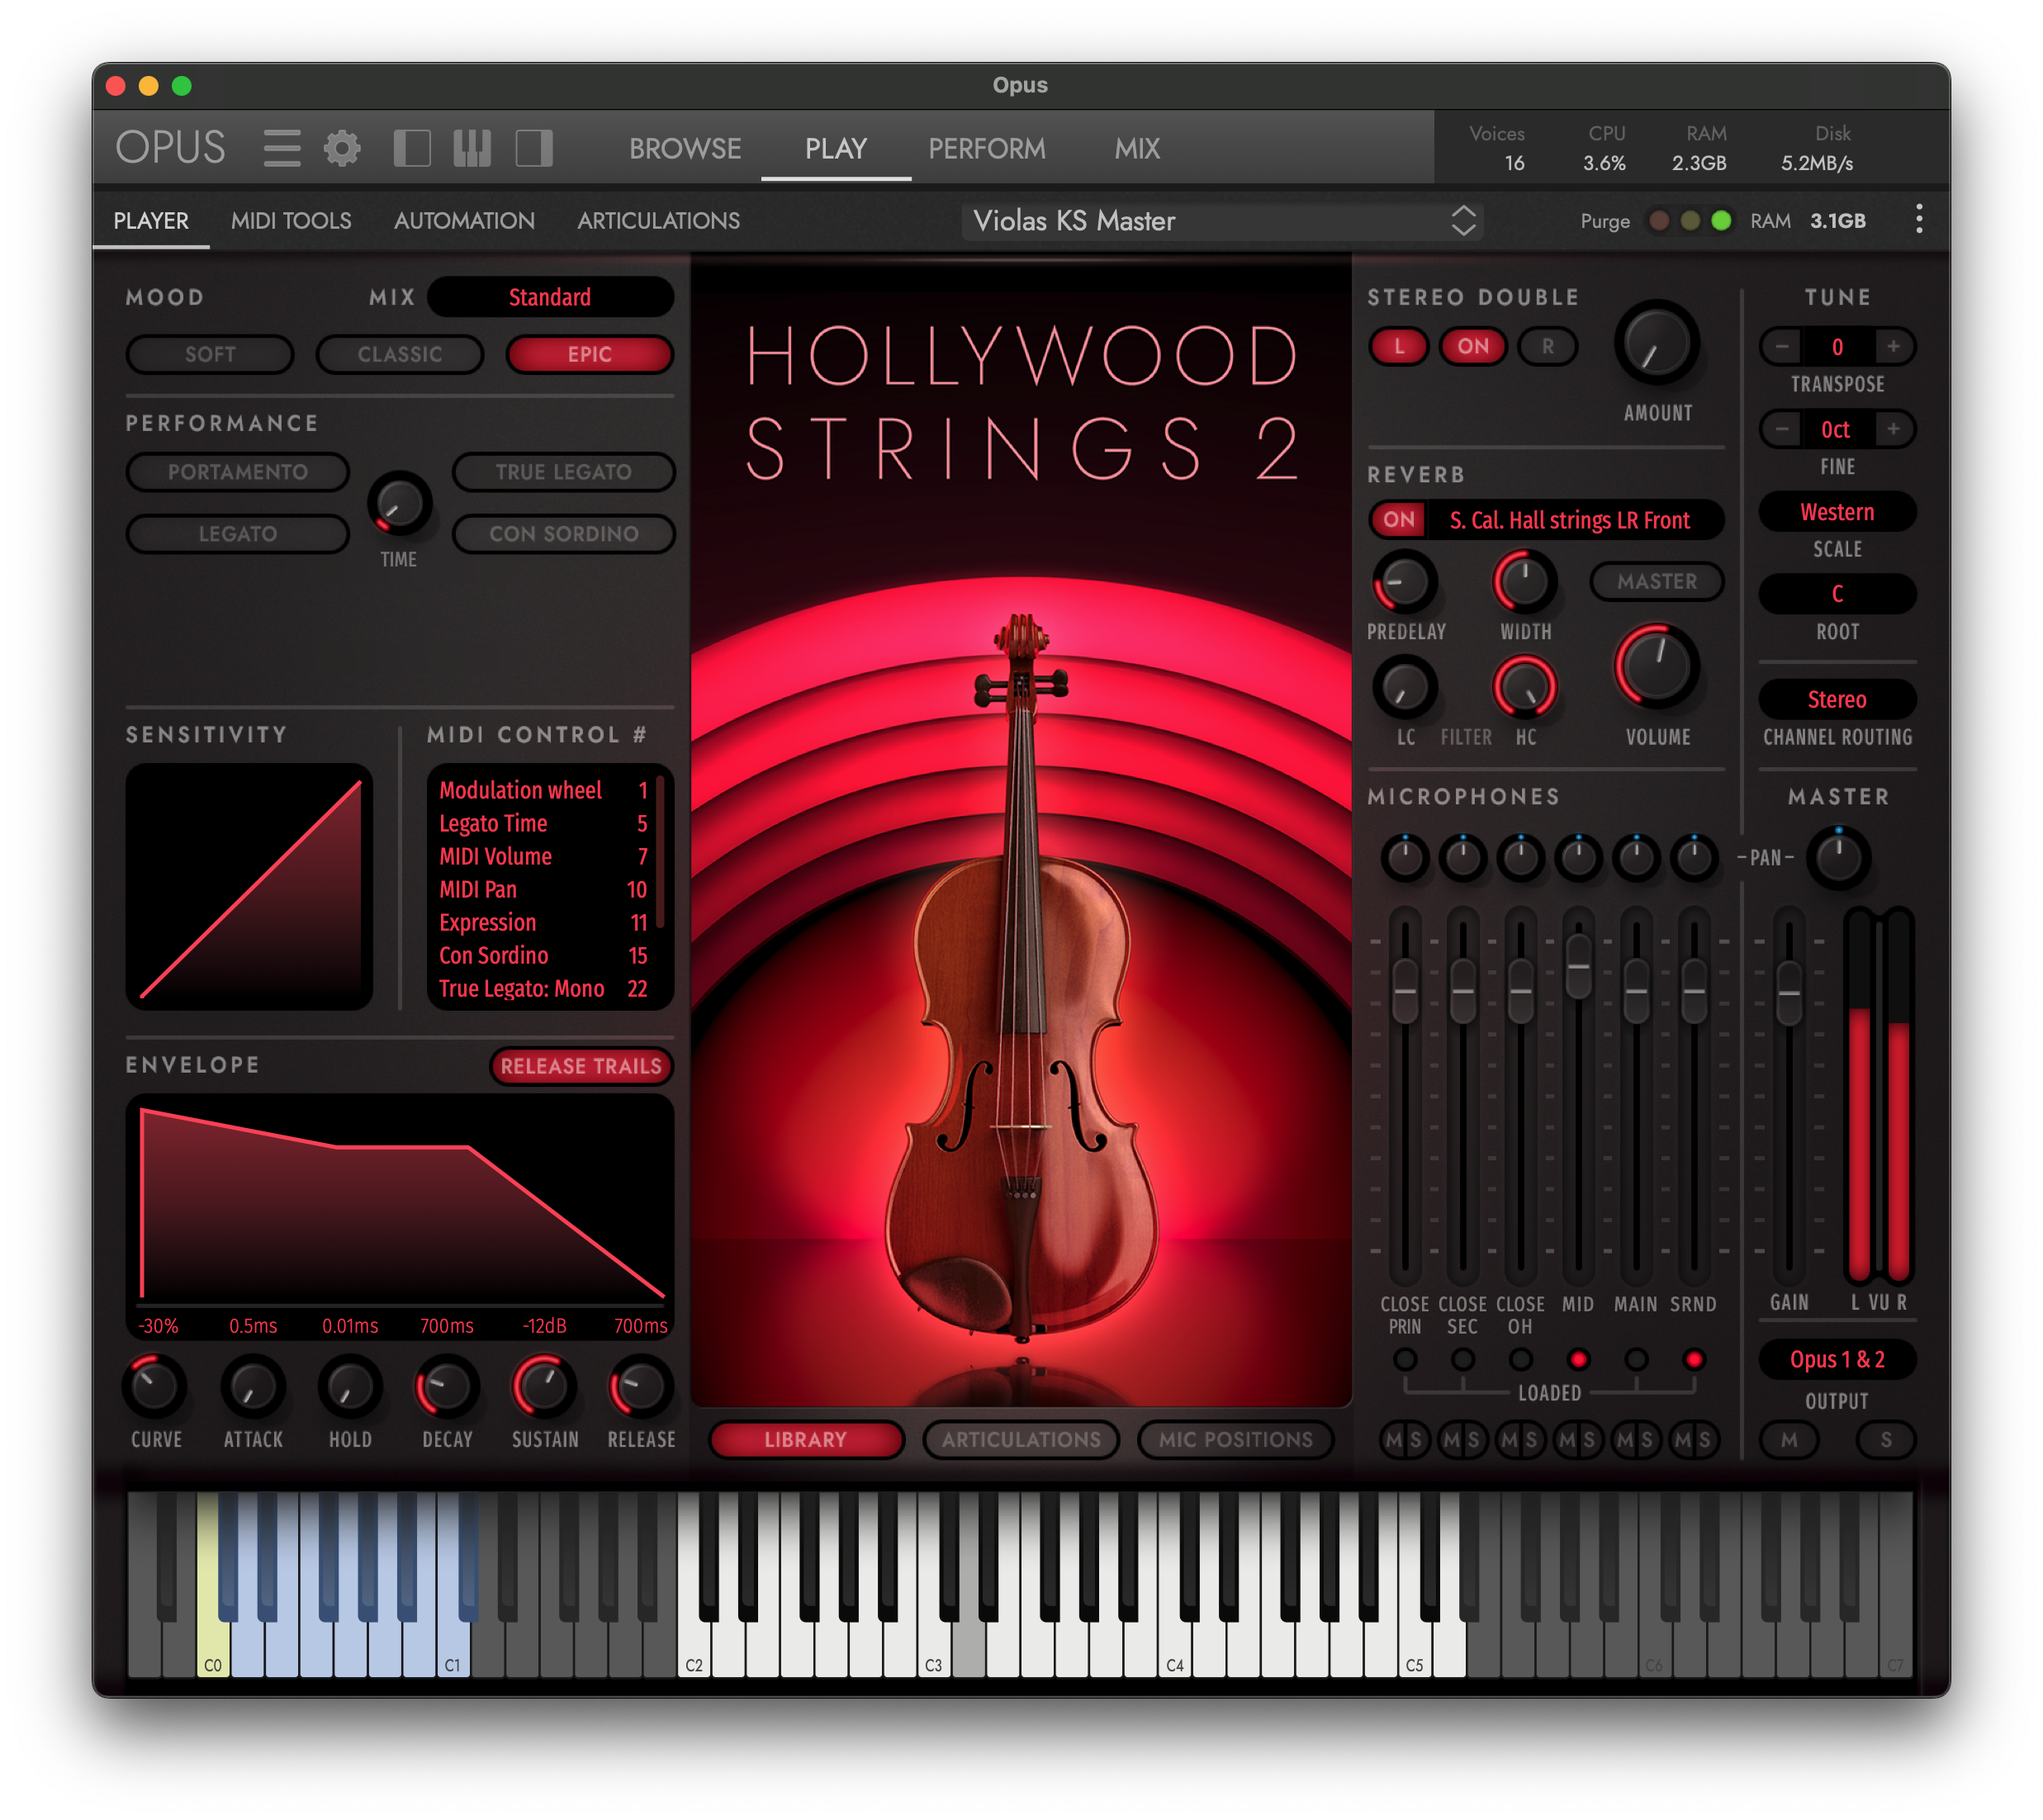This screenshot has height=1820, width=2043.
Task: Click the Mid microphone fader
Action: [x=1578, y=966]
